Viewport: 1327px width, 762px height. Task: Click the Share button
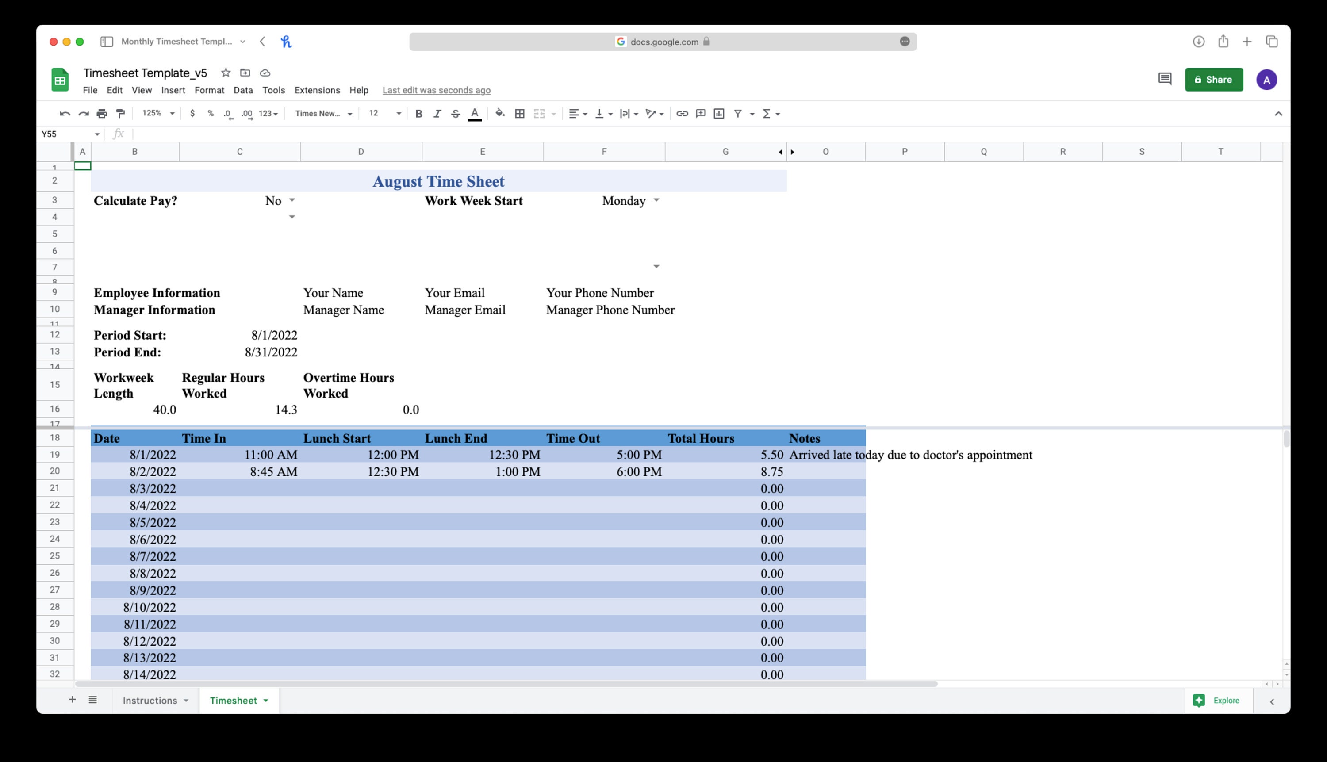click(1214, 79)
